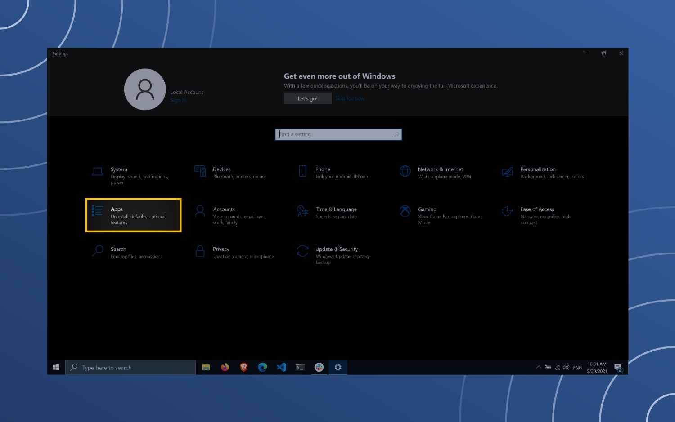Click 'Speech, region, date' description
This screenshot has height=422, width=675.
(x=336, y=217)
